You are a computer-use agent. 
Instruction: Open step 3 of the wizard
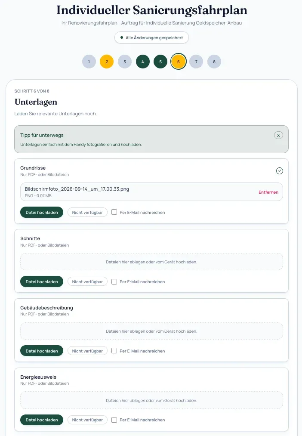[x=125, y=62]
